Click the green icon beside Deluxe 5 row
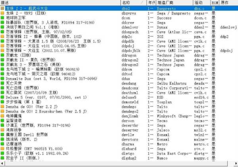This screenshot has height=167, width=238. 2,97
